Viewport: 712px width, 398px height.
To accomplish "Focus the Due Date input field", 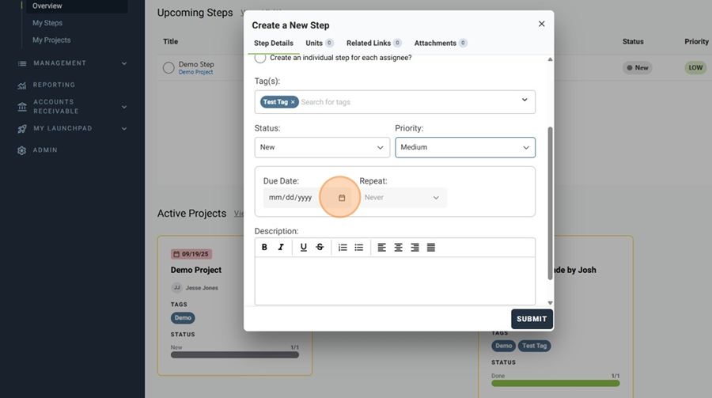I will pyautogui.click(x=307, y=198).
